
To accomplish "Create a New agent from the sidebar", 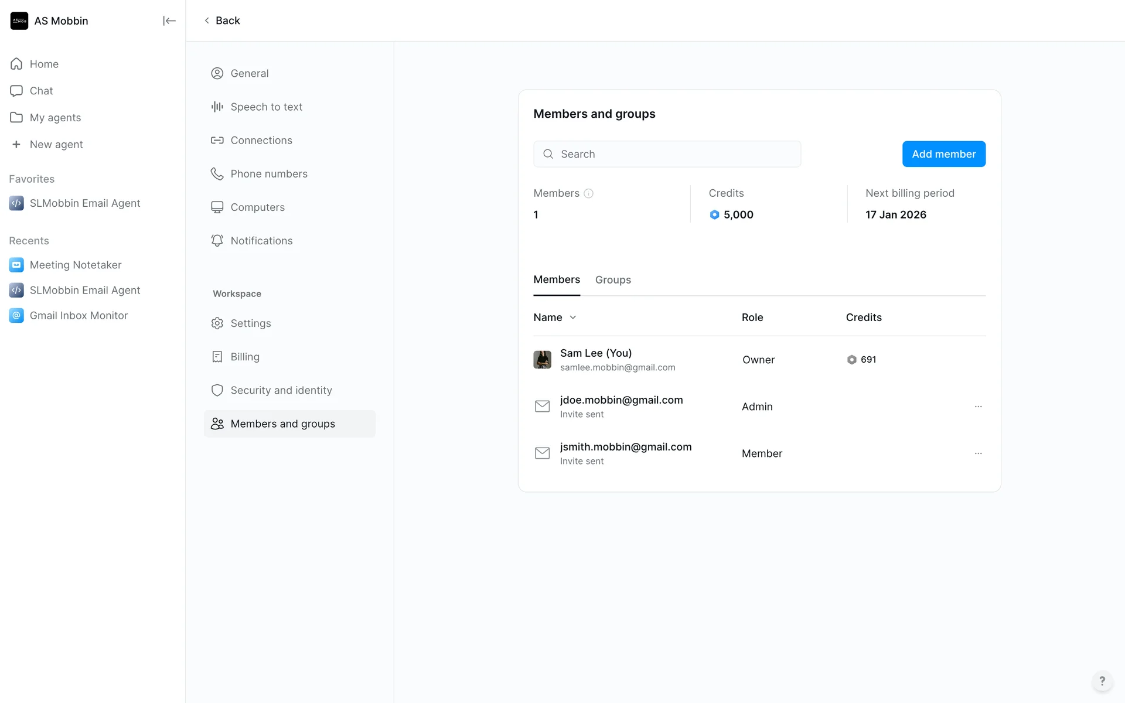I will click(x=56, y=144).
